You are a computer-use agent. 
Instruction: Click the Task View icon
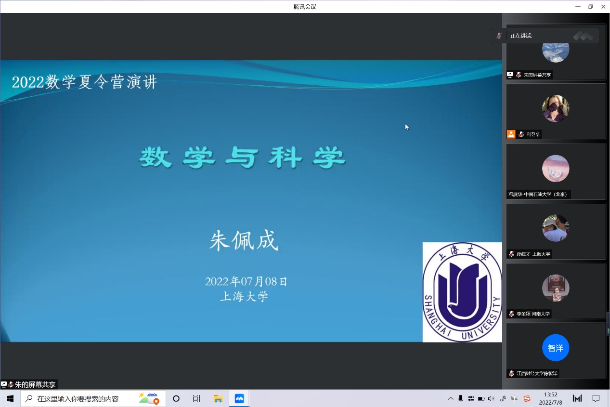196,399
